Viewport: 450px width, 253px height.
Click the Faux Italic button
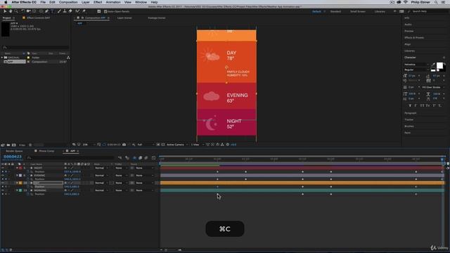(x=416, y=105)
